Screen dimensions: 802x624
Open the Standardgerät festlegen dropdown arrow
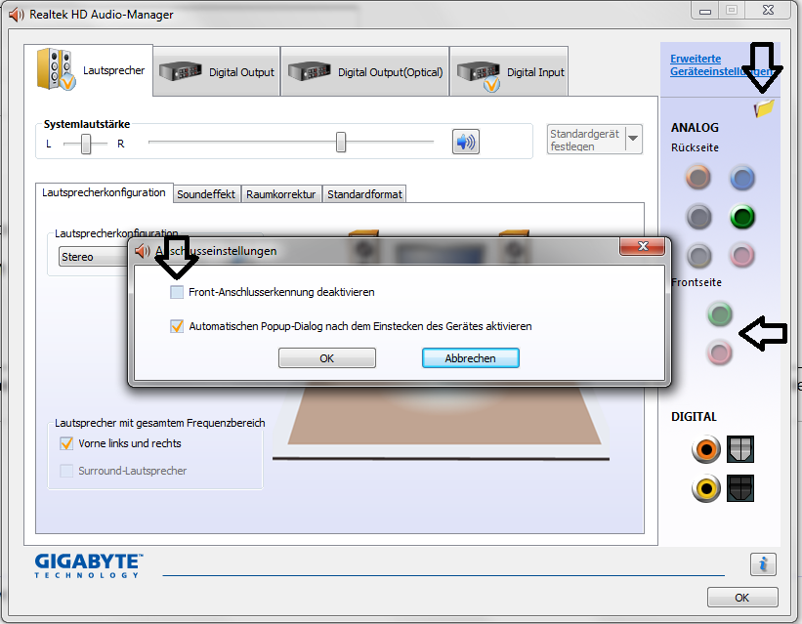[x=633, y=139]
